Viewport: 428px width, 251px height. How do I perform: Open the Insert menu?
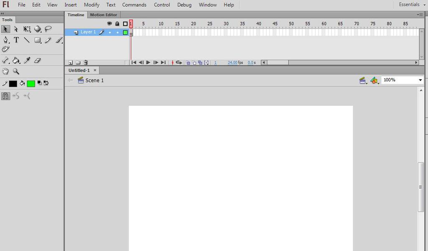[x=70, y=5]
